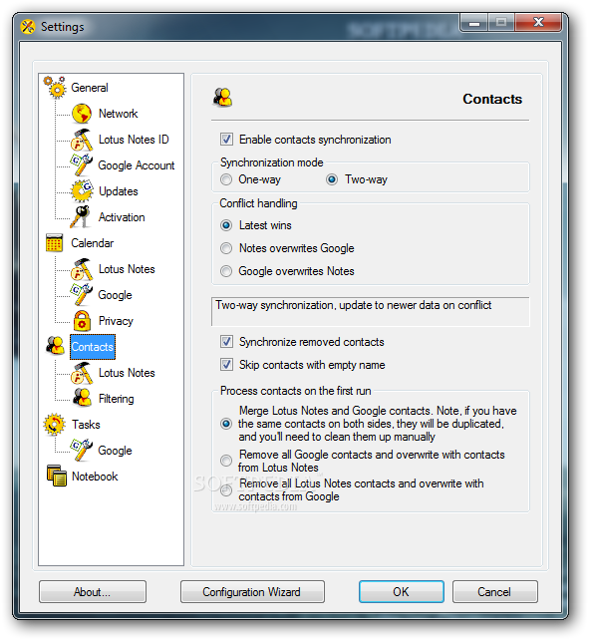The height and width of the screenshot is (640, 589).
Task: Click the Calendar grid icon
Action: 54,243
